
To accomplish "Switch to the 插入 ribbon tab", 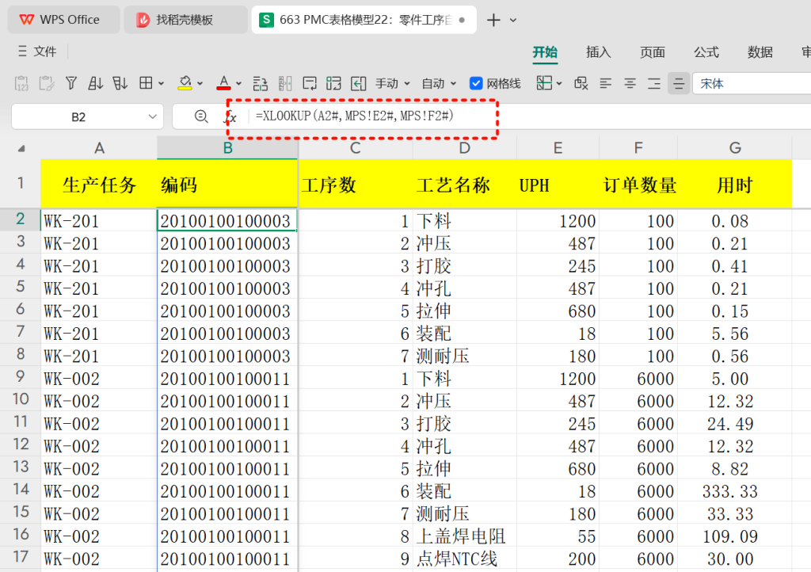I will (x=599, y=51).
